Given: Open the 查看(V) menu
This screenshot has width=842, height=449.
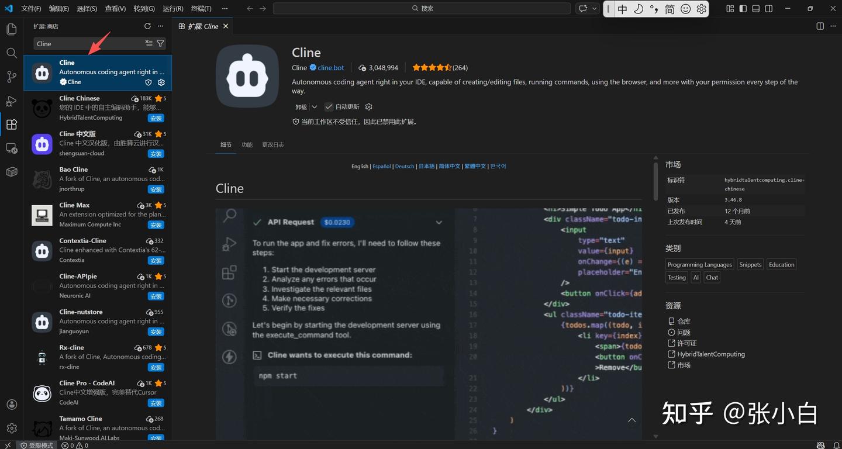Looking at the screenshot, I should tap(115, 9).
